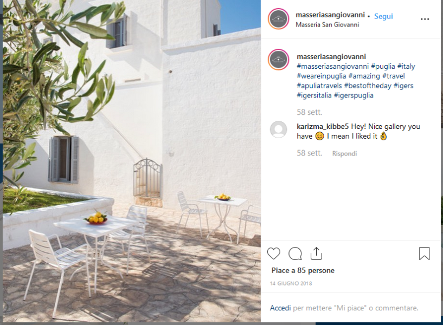Open the 14 GIUGNO 2018 post date
Image resolution: width=443 pixels, height=325 pixels.
coord(291,283)
